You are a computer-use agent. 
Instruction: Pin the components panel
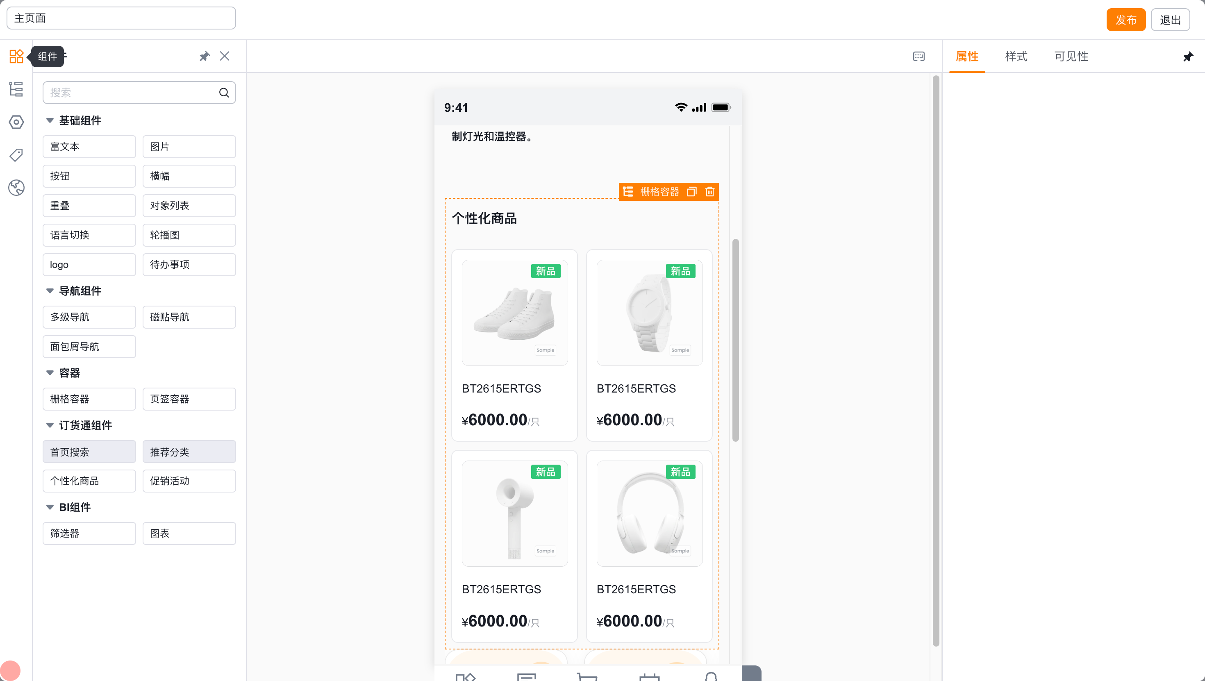point(205,56)
